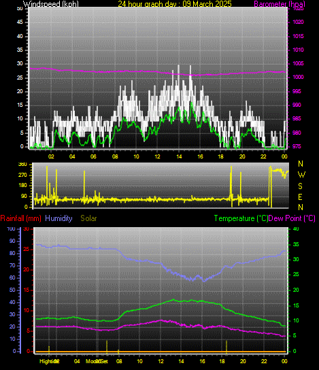The width and height of the screenshot is (319, 370).
Task: Click '00' hour label under temperature chart
Action: point(284,361)
